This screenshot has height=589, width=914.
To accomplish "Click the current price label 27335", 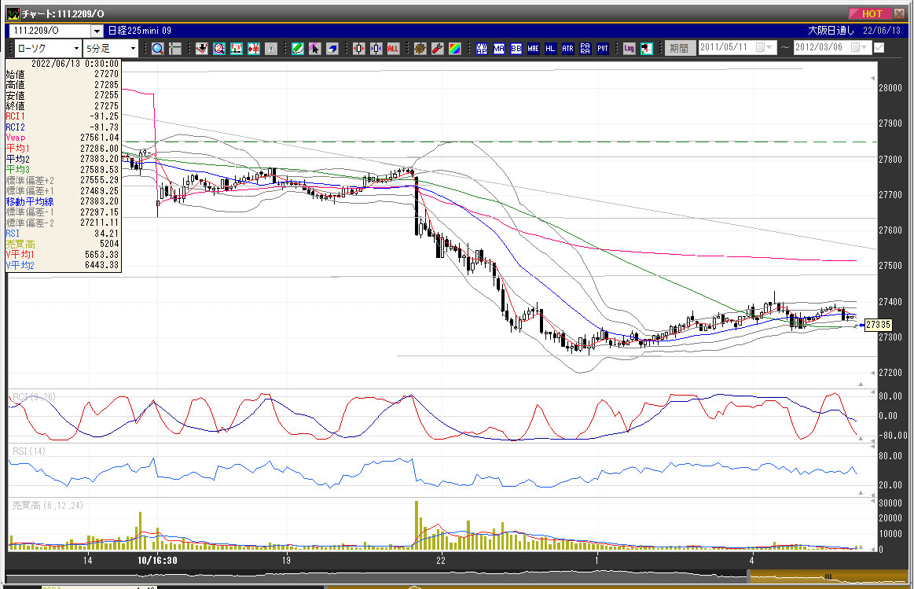I will tap(878, 325).
